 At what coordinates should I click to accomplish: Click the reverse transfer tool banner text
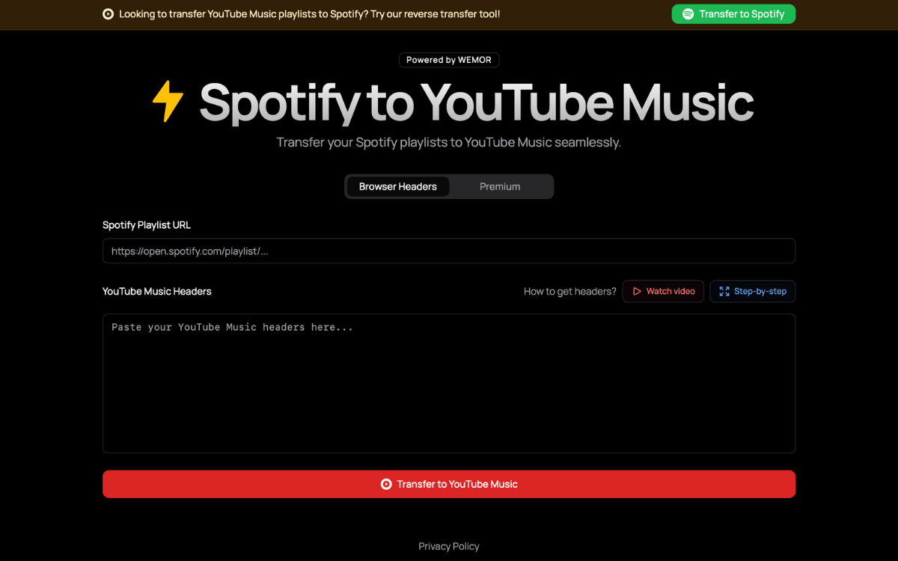tap(310, 14)
